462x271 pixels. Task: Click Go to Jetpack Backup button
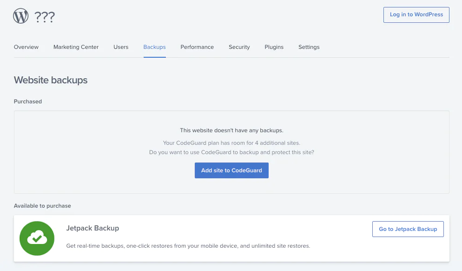pos(408,229)
